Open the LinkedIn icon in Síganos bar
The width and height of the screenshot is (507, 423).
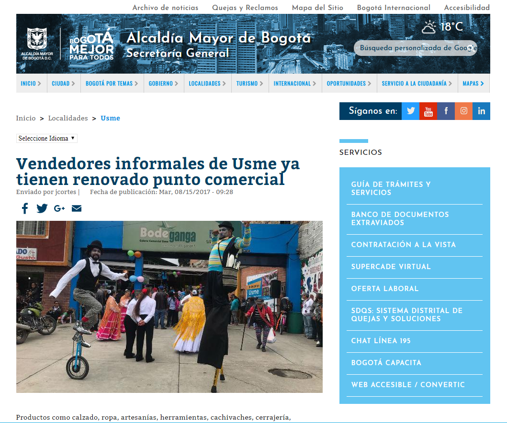point(482,111)
